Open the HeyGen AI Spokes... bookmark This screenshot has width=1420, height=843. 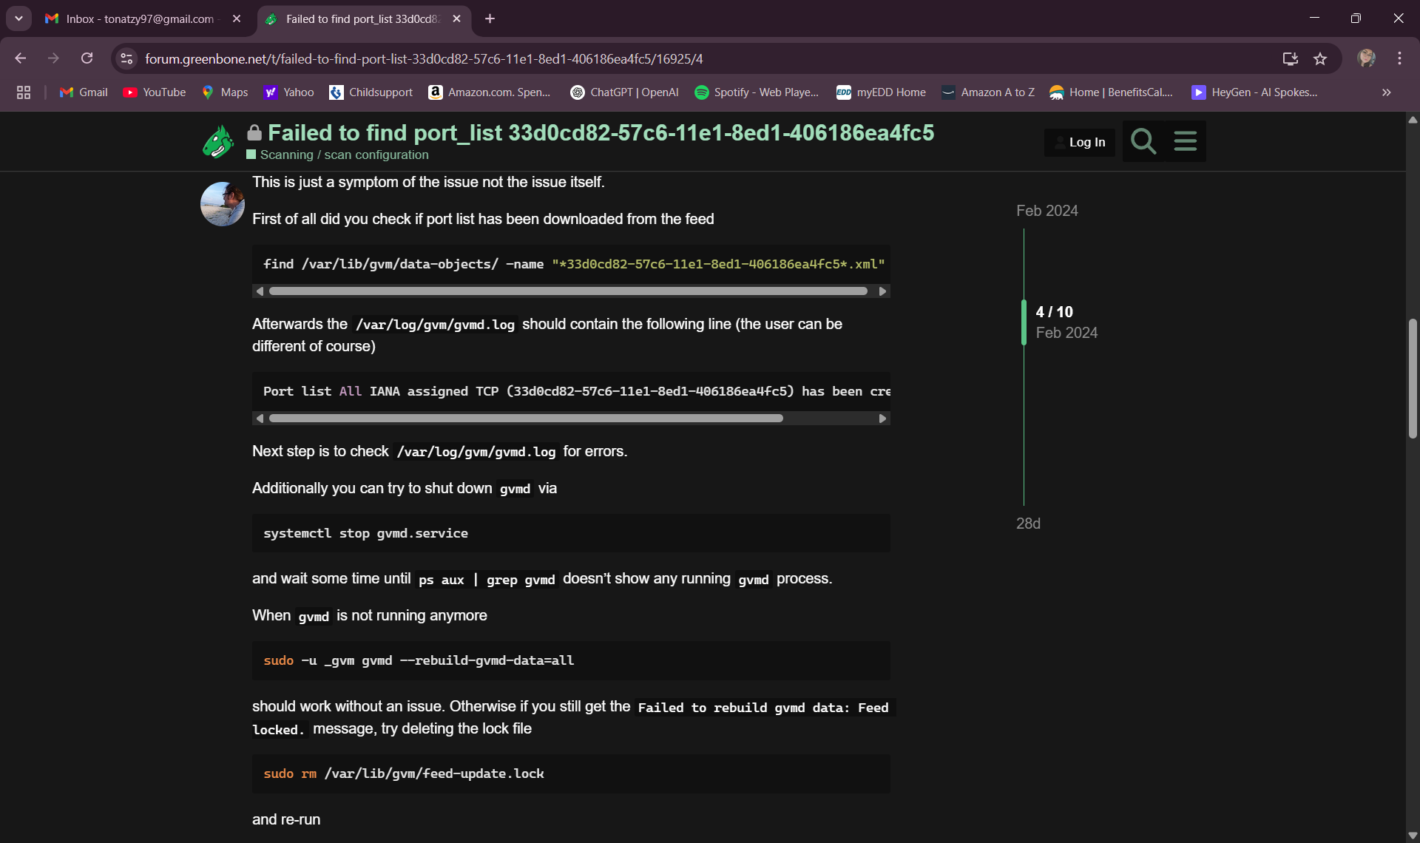click(x=1255, y=92)
